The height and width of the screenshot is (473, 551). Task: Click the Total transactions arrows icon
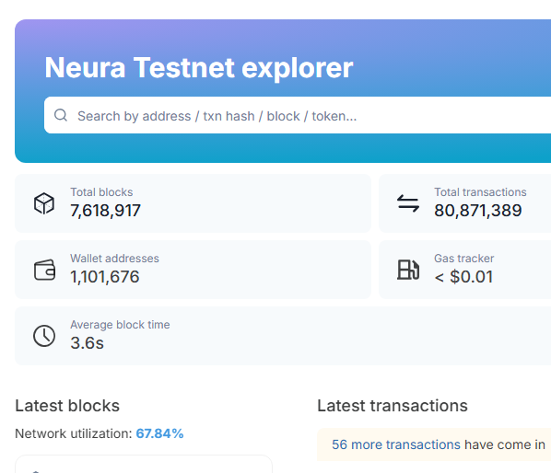pos(408,203)
